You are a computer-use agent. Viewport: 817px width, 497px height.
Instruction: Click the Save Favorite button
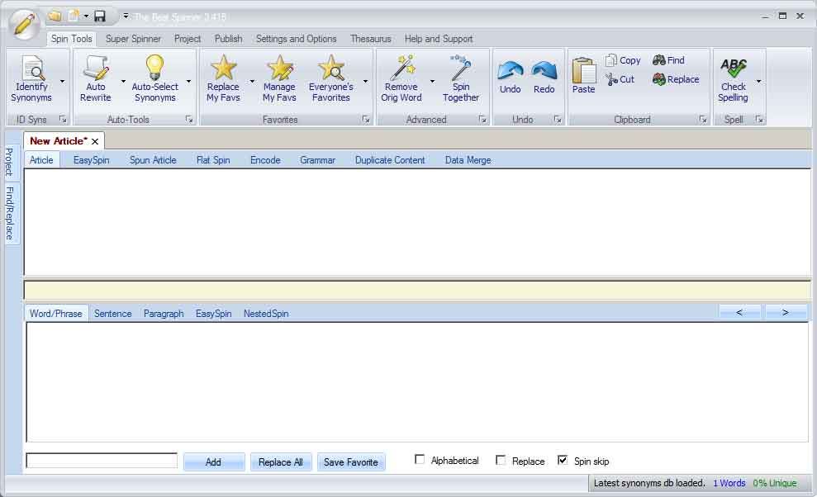point(350,461)
